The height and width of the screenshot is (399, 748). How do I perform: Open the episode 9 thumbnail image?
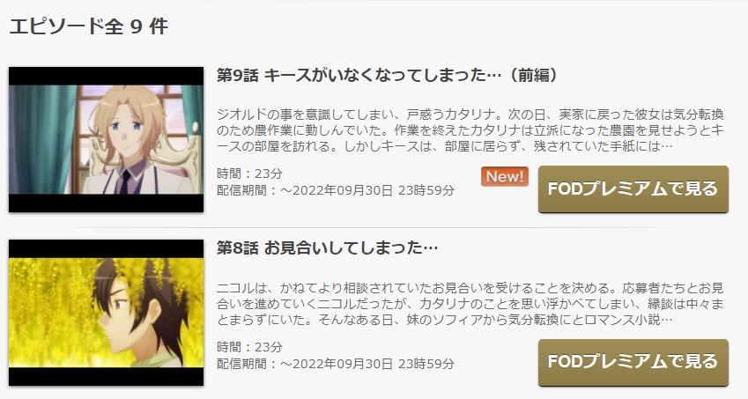click(106, 139)
